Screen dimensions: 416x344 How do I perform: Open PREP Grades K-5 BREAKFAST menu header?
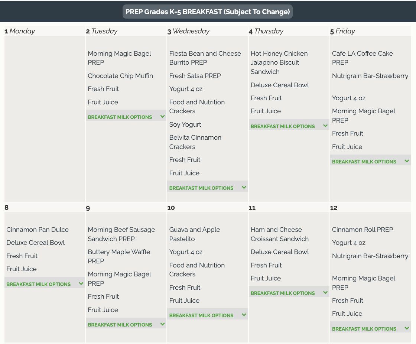[x=208, y=12]
